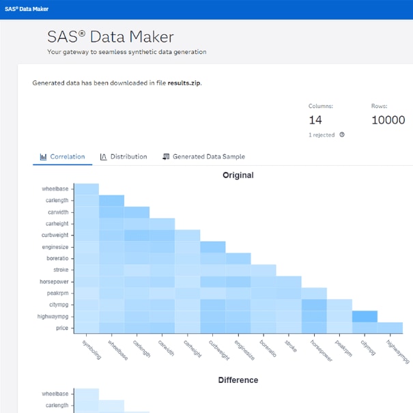
Task: Click the Difference chart title
Action: 238,380
